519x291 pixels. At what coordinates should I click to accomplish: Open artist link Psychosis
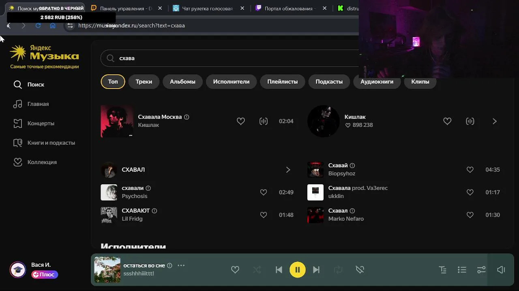click(135, 196)
